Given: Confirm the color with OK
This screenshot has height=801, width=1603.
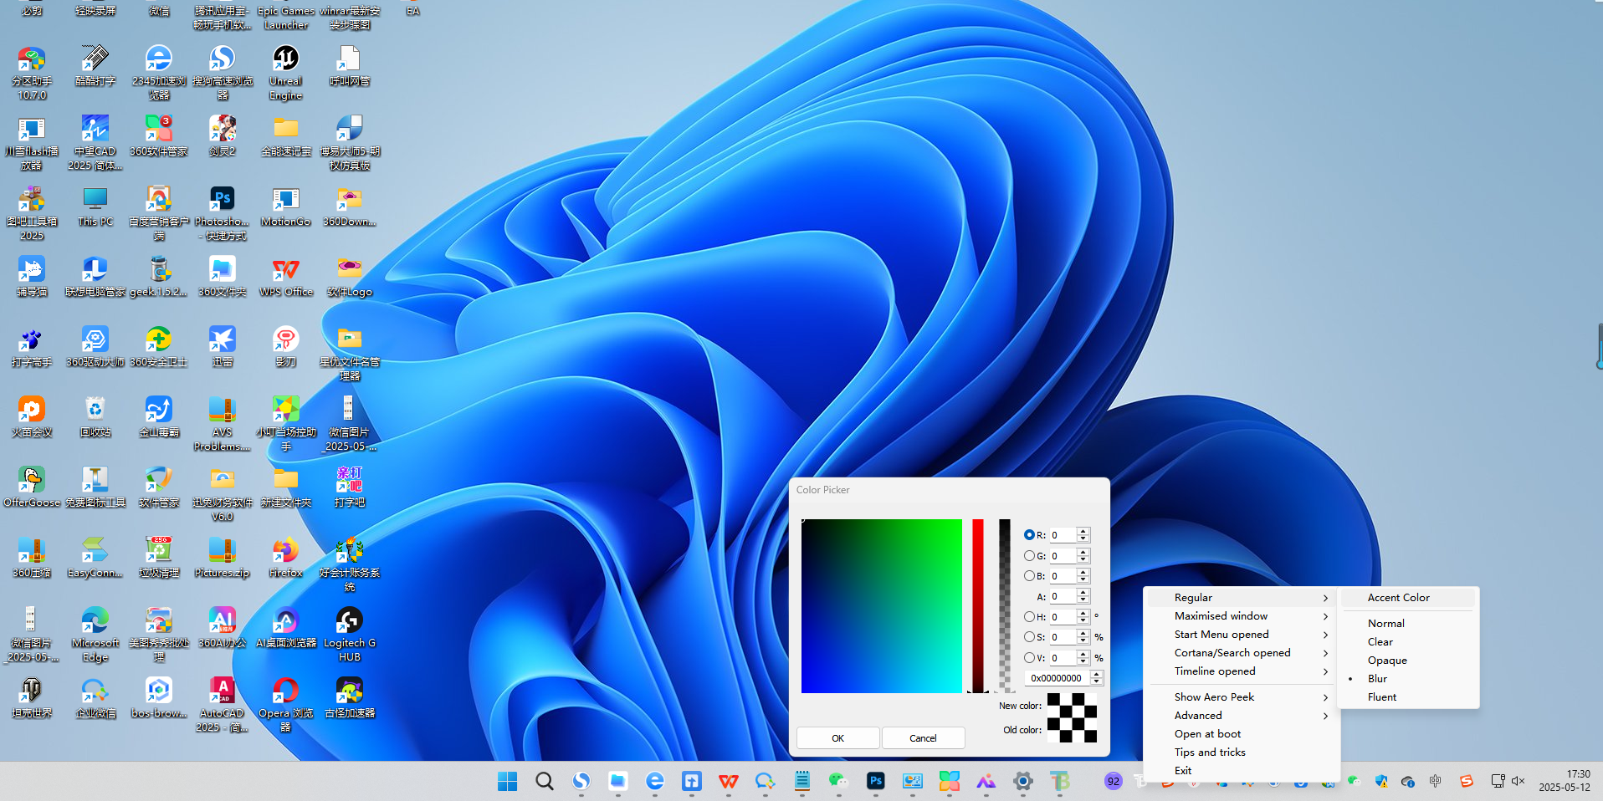Looking at the screenshot, I should pos(837,737).
